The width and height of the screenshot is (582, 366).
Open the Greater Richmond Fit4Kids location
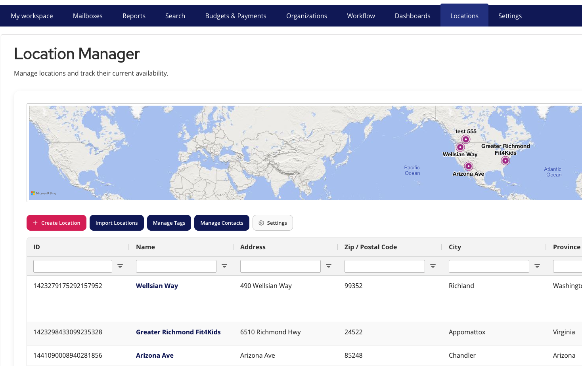tap(178, 332)
